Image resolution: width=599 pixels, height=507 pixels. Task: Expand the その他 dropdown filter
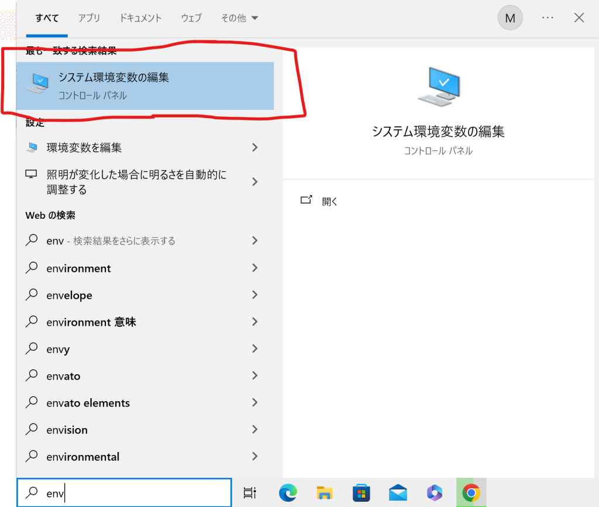pyautogui.click(x=239, y=18)
